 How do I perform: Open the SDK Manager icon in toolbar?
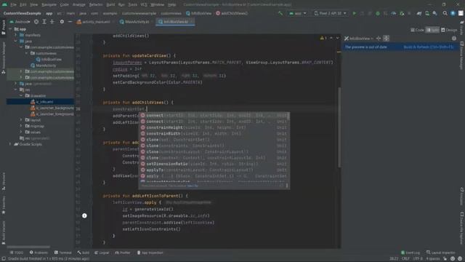(434, 13)
